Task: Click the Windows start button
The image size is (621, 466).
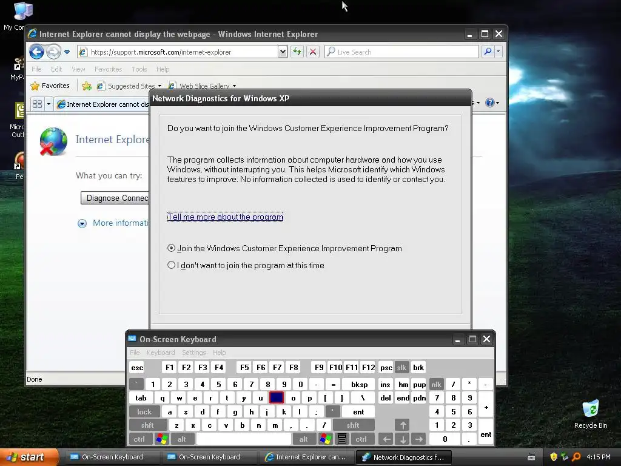Action: [x=29, y=457]
